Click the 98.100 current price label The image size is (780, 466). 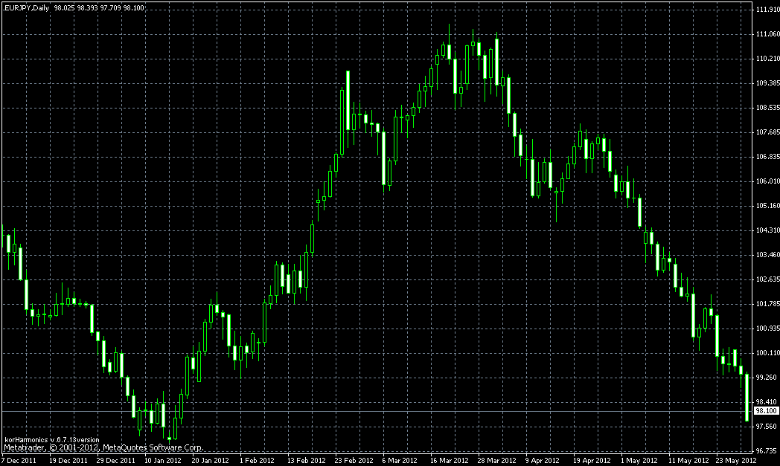tap(767, 411)
